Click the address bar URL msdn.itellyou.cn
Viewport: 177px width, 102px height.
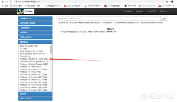point(28,2)
